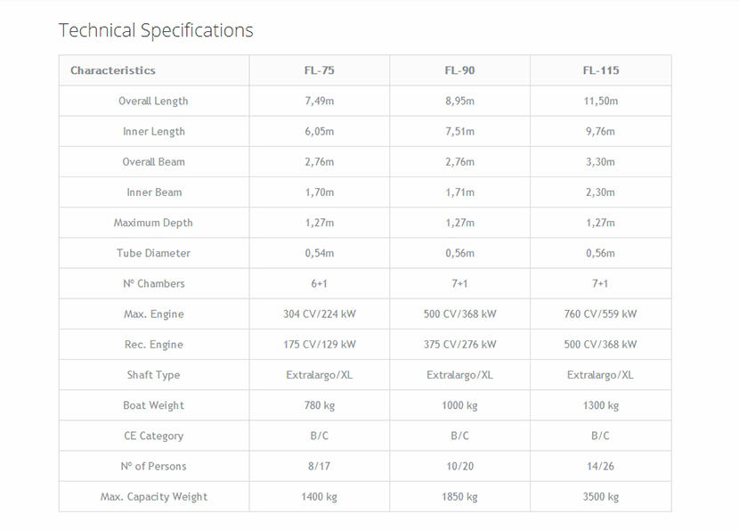Click the Characteristics header cell
Viewport: 739px width, 530px height.
[113, 70]
